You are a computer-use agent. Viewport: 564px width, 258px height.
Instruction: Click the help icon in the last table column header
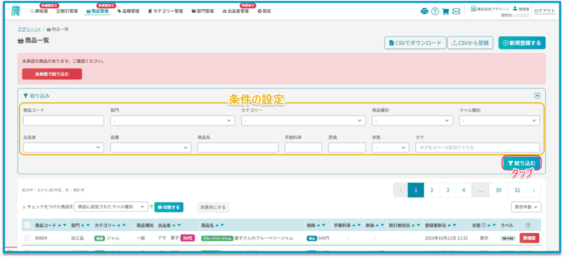point(528,225)
